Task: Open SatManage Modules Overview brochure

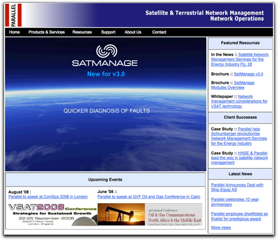Action: coord(233,85)
